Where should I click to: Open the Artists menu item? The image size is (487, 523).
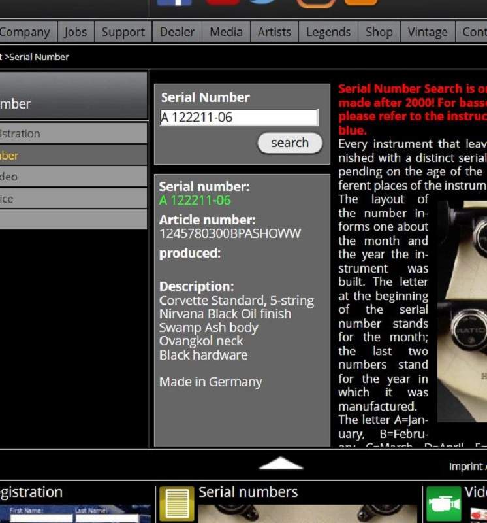coord(274,31)
